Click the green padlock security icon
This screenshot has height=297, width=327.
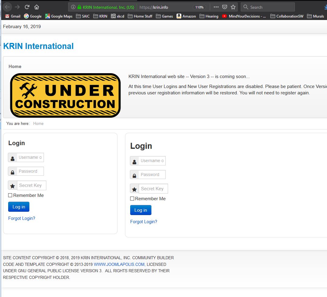tap(79, 7)
